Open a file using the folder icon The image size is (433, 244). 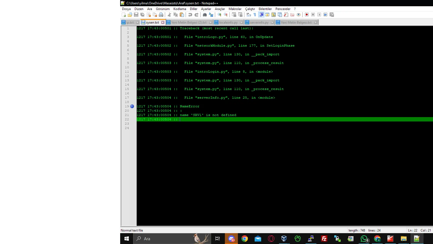(130, 15)
